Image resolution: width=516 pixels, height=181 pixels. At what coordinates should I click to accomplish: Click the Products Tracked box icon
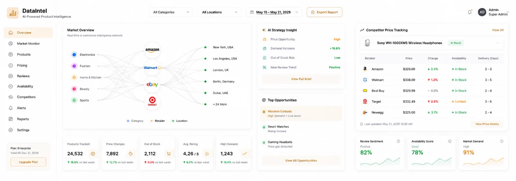[x=93, y=154]
